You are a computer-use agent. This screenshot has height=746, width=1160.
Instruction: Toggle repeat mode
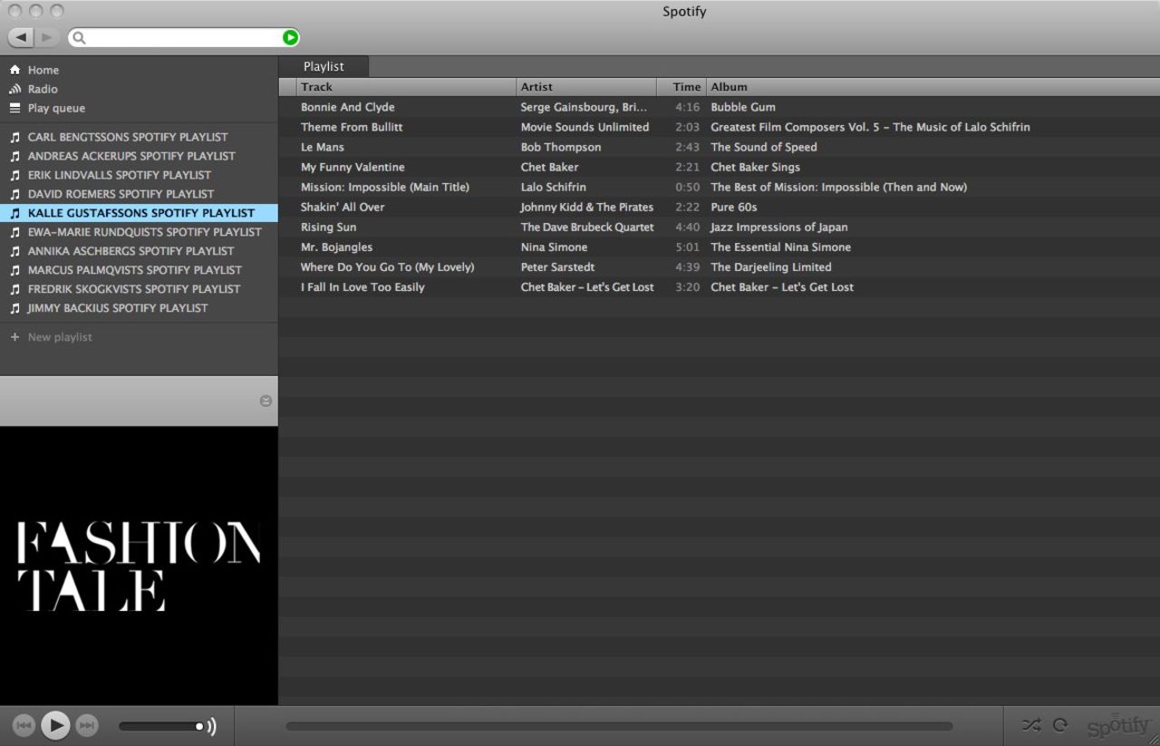(x=1060, y=725)
